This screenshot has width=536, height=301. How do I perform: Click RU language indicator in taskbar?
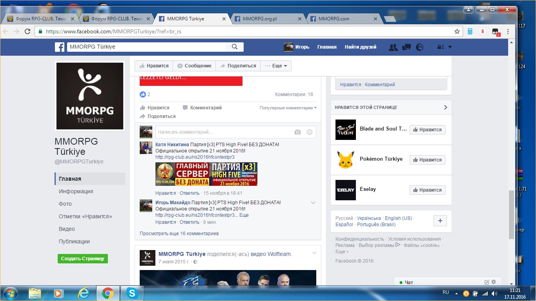446,292
